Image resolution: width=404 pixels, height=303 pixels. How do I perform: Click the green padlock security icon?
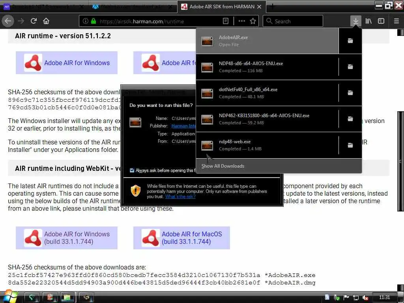[94, 21]
